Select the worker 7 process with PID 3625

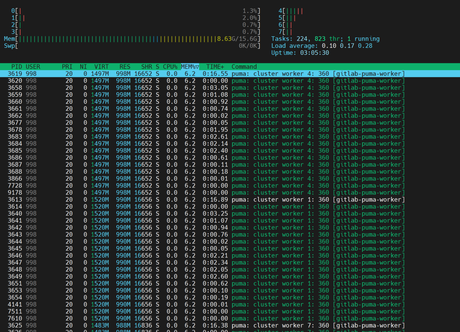15,325
